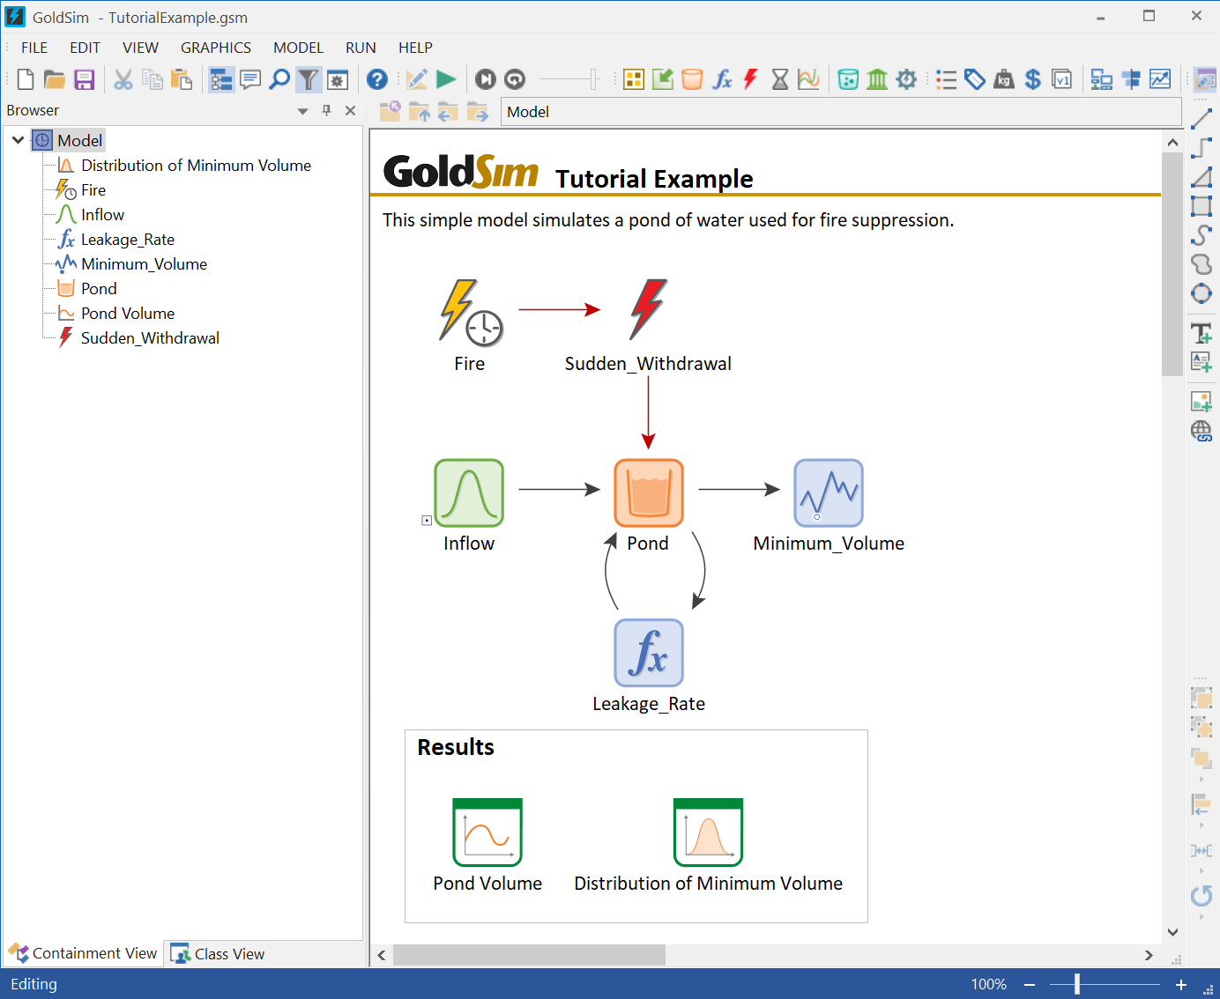
Task: Select the rectangle drawing tool
Action: click(1201, 206)
